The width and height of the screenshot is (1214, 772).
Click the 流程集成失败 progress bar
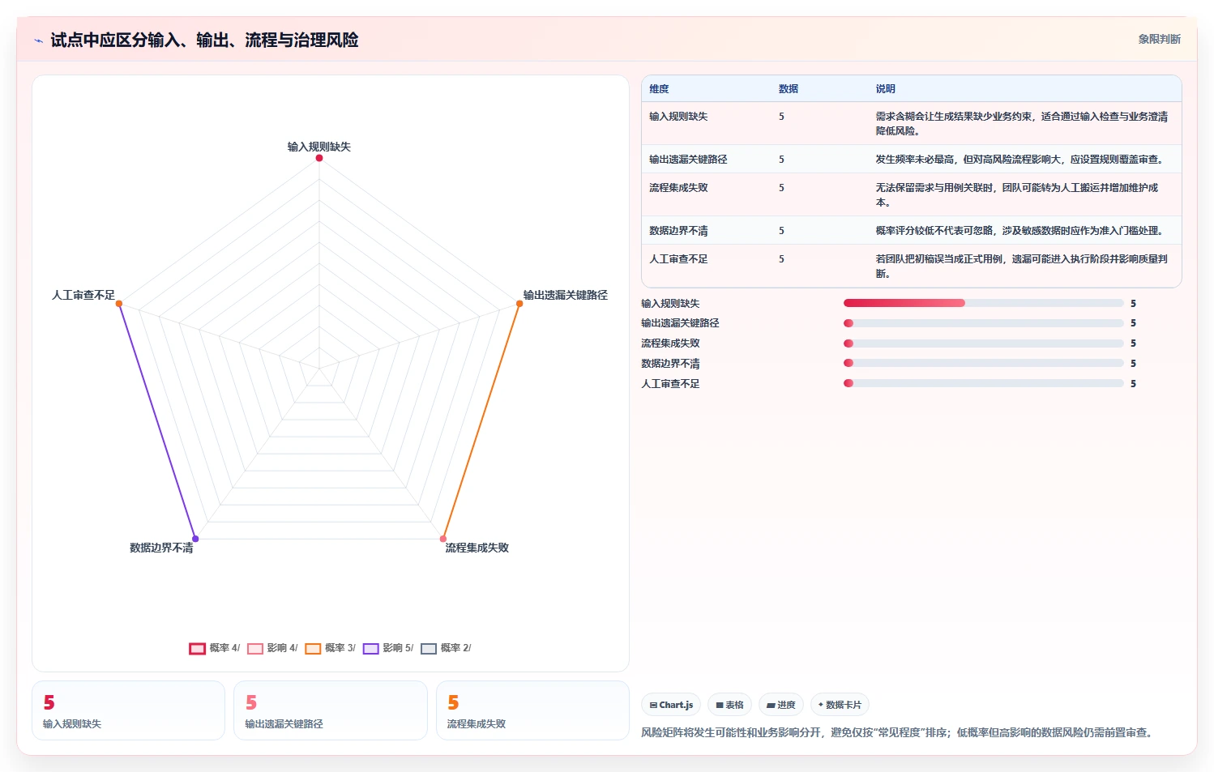pos(984,343)
